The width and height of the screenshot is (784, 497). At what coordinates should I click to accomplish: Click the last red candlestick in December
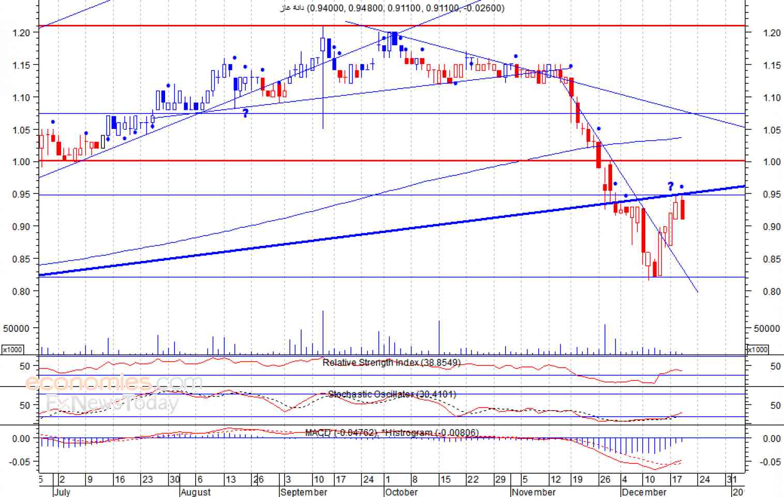pos(683,209)
